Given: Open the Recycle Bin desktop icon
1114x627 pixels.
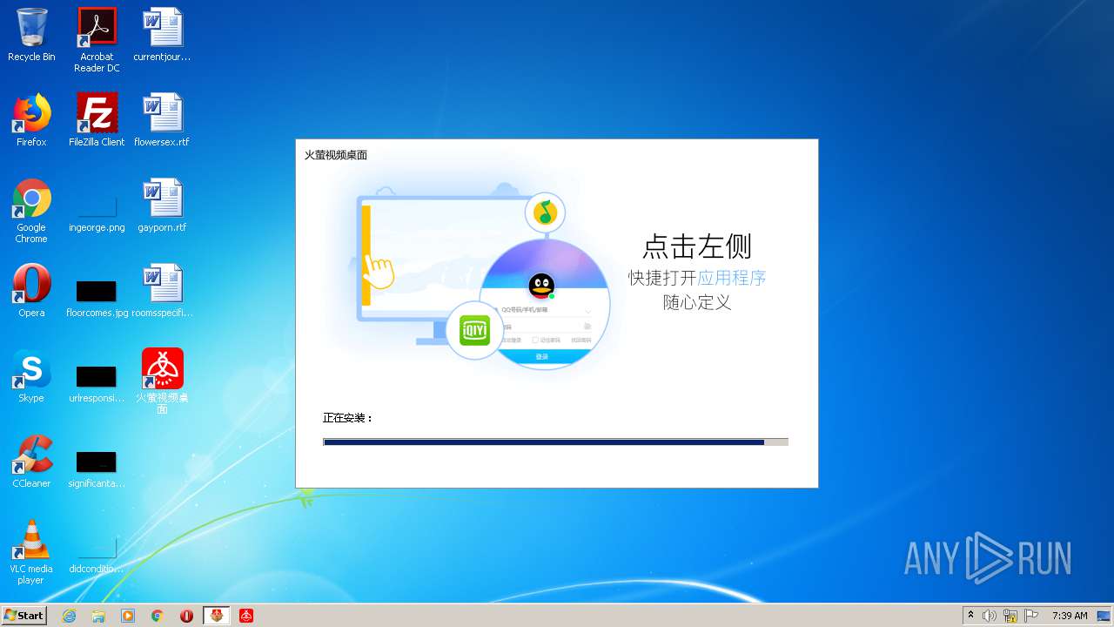Looking at the screenshot, I should pyautogui.click(x=31, y=35).
